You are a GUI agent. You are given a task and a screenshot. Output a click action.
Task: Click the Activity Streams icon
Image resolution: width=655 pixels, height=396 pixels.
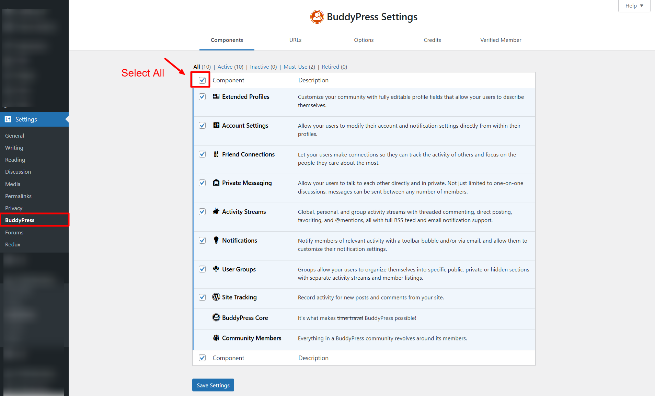216,212
